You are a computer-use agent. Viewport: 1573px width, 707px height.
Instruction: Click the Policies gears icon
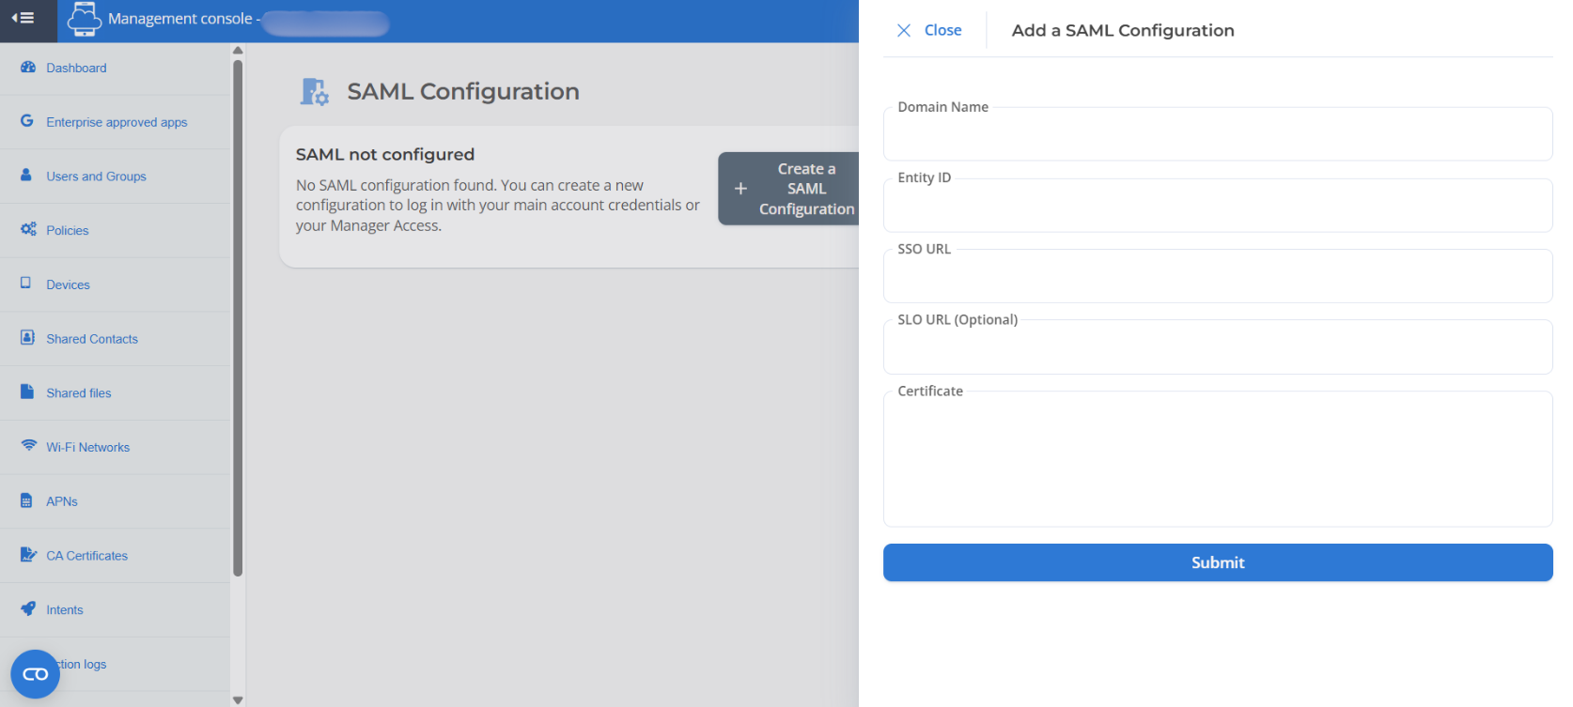[x=28, y=230]
